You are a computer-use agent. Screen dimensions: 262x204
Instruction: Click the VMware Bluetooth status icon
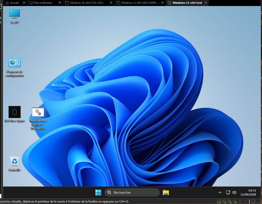tap(240, 201)
